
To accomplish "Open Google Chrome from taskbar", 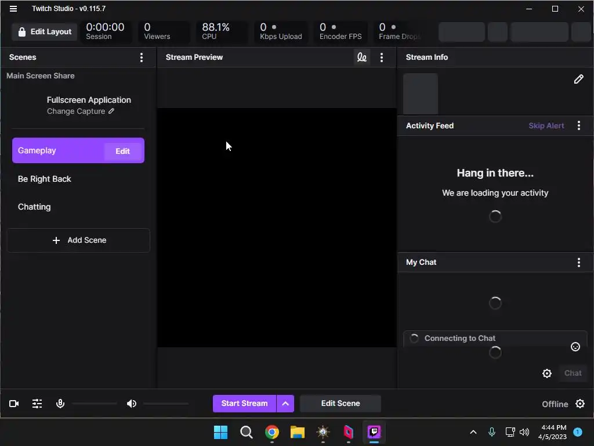I will (271, 432).
